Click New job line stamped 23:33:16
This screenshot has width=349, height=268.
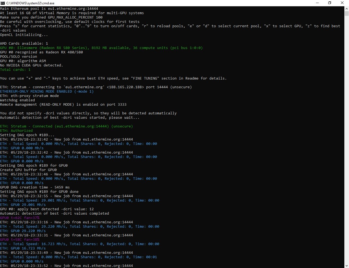67,222
